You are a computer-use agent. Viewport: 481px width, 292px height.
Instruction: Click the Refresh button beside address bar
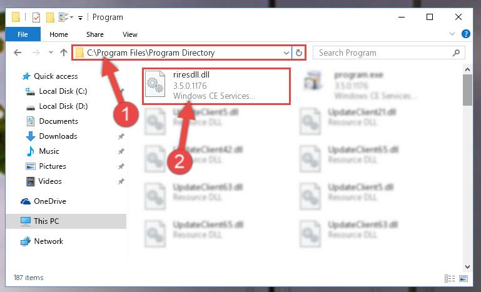pyautogui.click(x=298, y=53)
